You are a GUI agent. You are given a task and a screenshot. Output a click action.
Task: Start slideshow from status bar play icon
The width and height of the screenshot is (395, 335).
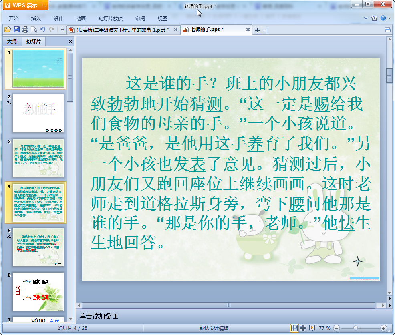point(312,328)
